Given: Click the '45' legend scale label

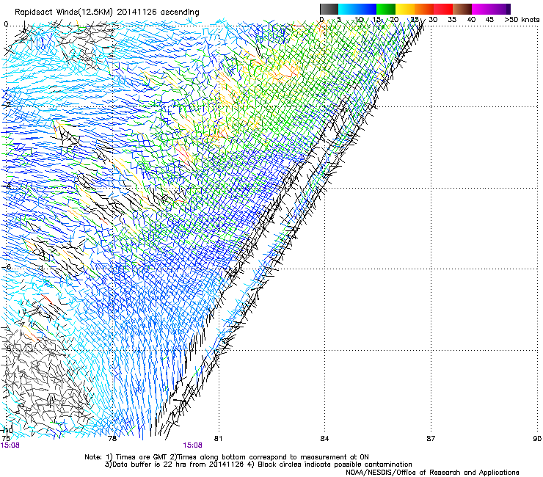Looking at the screenshot, I should [x=489, y=20].
